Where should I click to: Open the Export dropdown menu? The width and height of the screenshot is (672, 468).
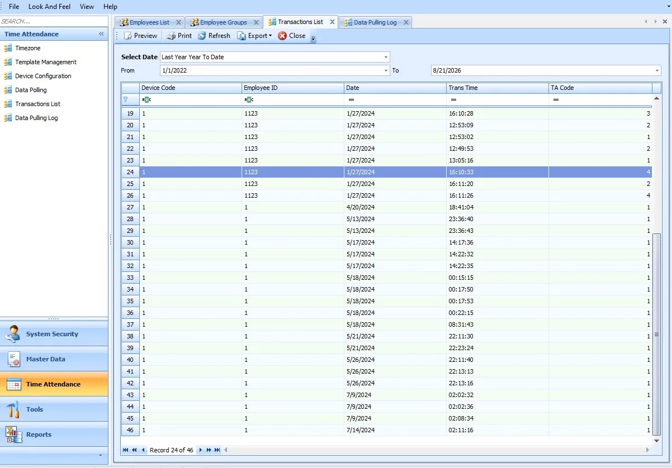(x=254, y=36)
